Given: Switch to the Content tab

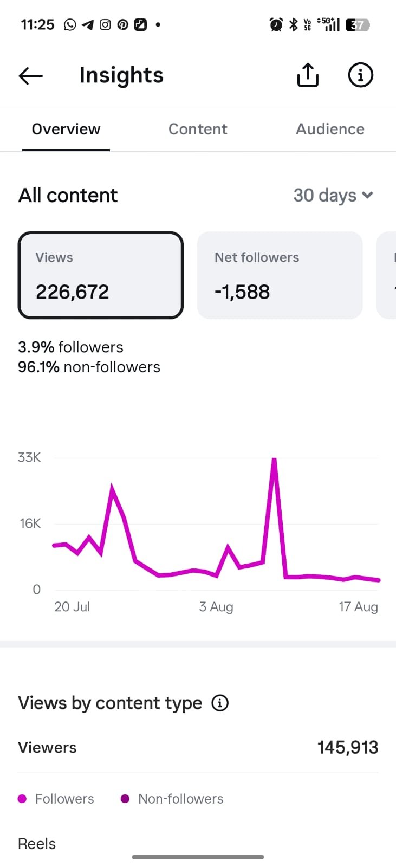Looking at the screenshot, I should point(198,129).
